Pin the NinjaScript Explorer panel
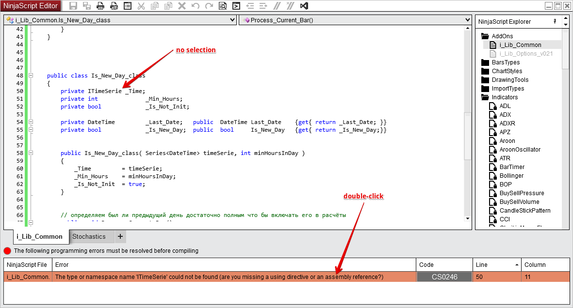Image resolution: width=573 pixels, height=308 pixels. 555,21
